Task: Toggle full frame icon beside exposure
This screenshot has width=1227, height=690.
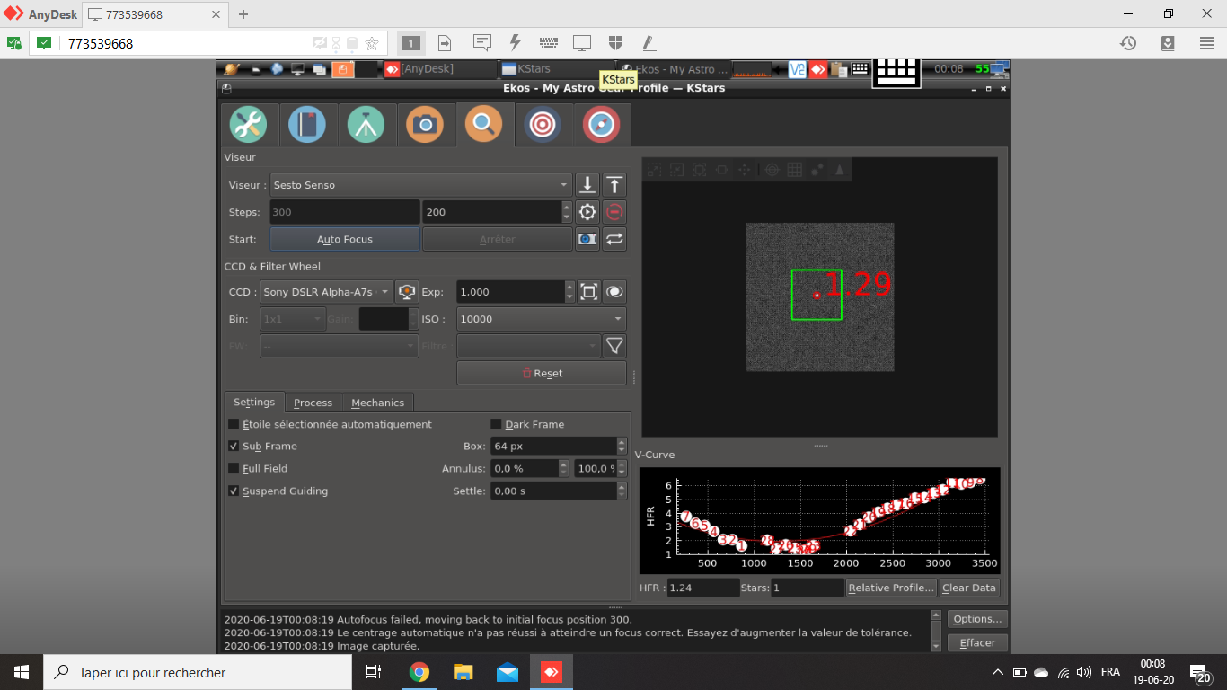Action: (x=588, y=292)
